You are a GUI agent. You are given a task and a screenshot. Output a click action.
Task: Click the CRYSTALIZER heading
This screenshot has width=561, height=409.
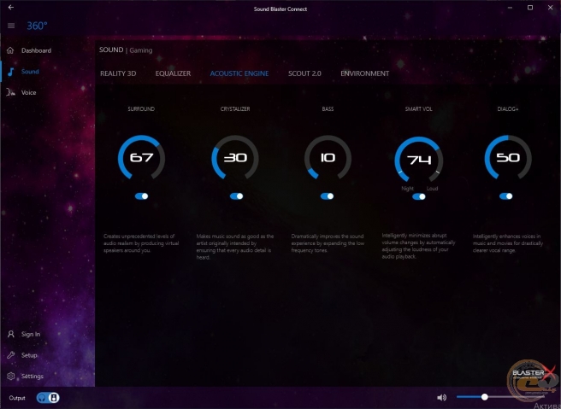click(235, 109)
